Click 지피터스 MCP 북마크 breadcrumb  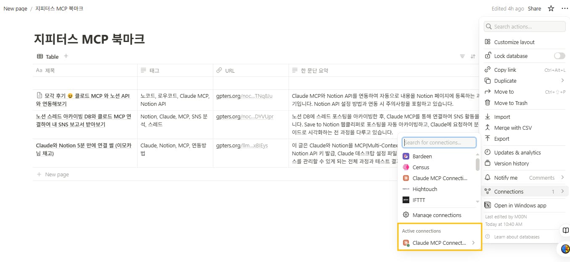point(59,8)
